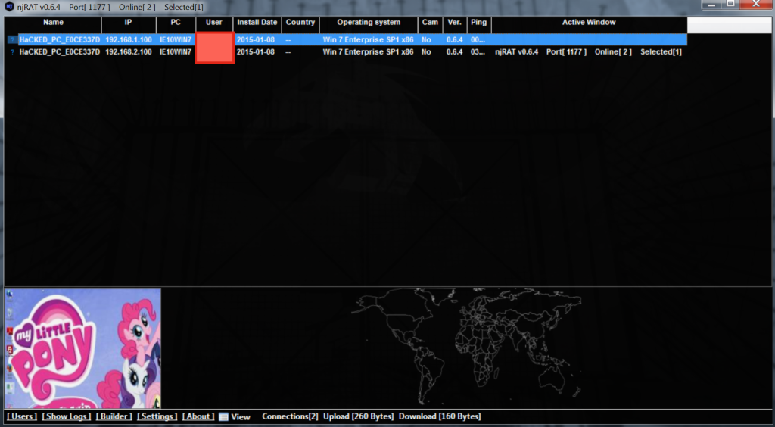Viewport: 775px width, 427px height.
Task: Click the Operating system column header
Action: pyautogui.click(x=369, y=23)
